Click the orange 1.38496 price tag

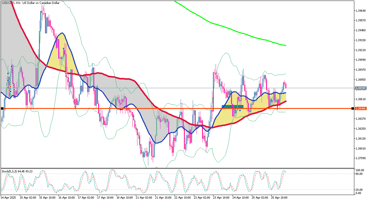361,109
